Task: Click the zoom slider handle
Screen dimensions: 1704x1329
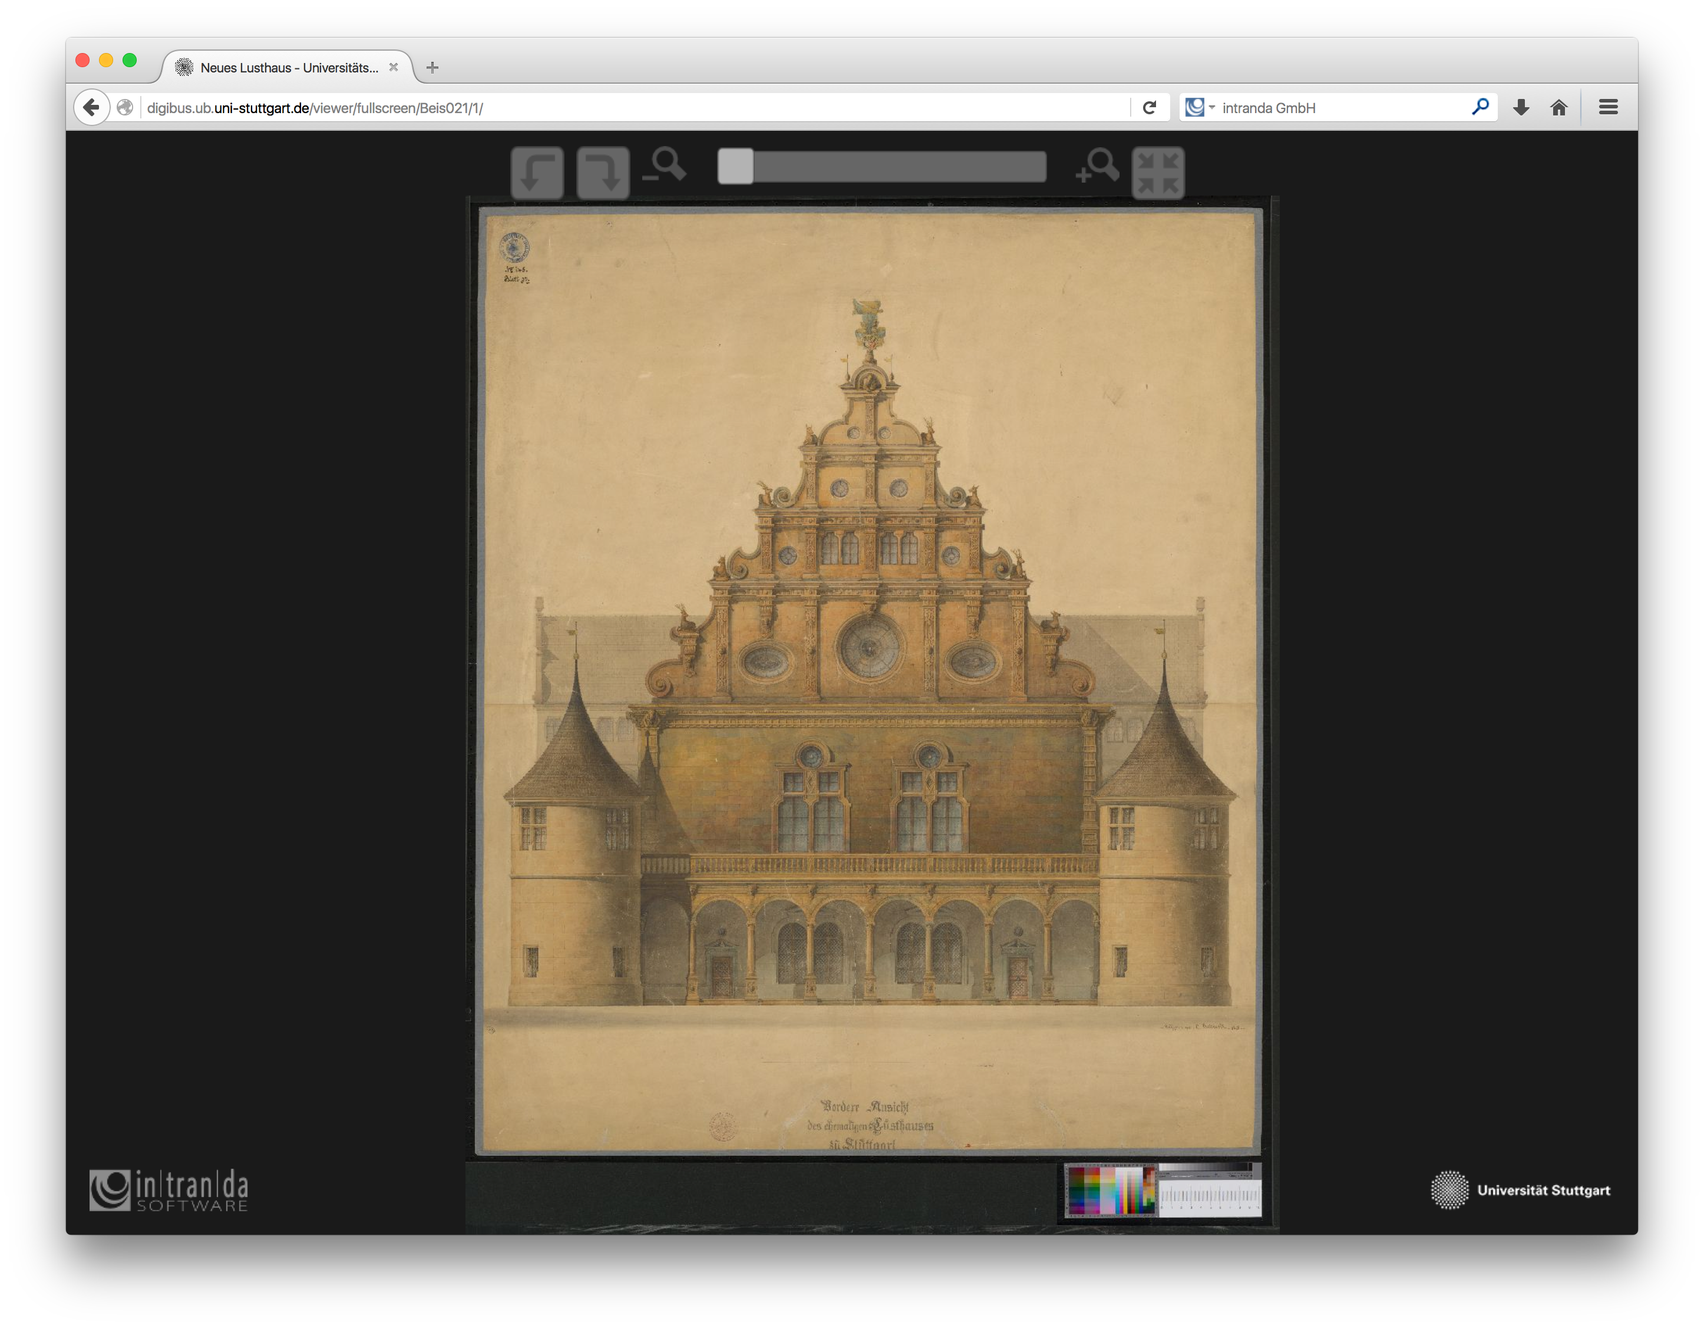Action: tap(735, 166)
